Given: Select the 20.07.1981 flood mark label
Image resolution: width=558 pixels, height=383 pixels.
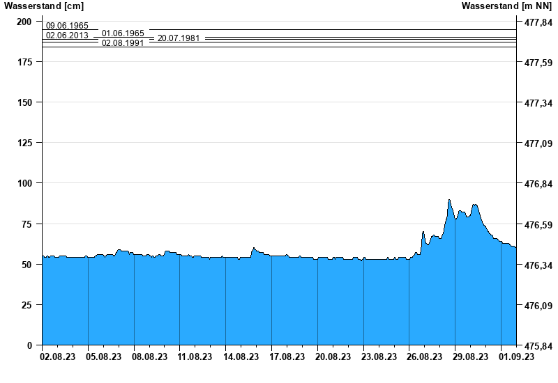Looking at the screenshot, I should pos(179,38).
